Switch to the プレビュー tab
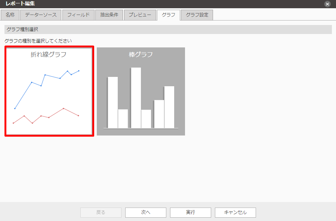Screen dimensions: 336x221 pos(140,15)
